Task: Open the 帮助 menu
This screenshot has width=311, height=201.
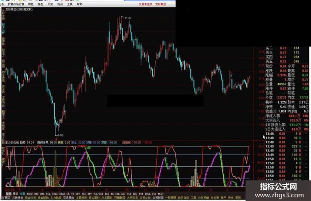Action: click(x=80, y=4)
